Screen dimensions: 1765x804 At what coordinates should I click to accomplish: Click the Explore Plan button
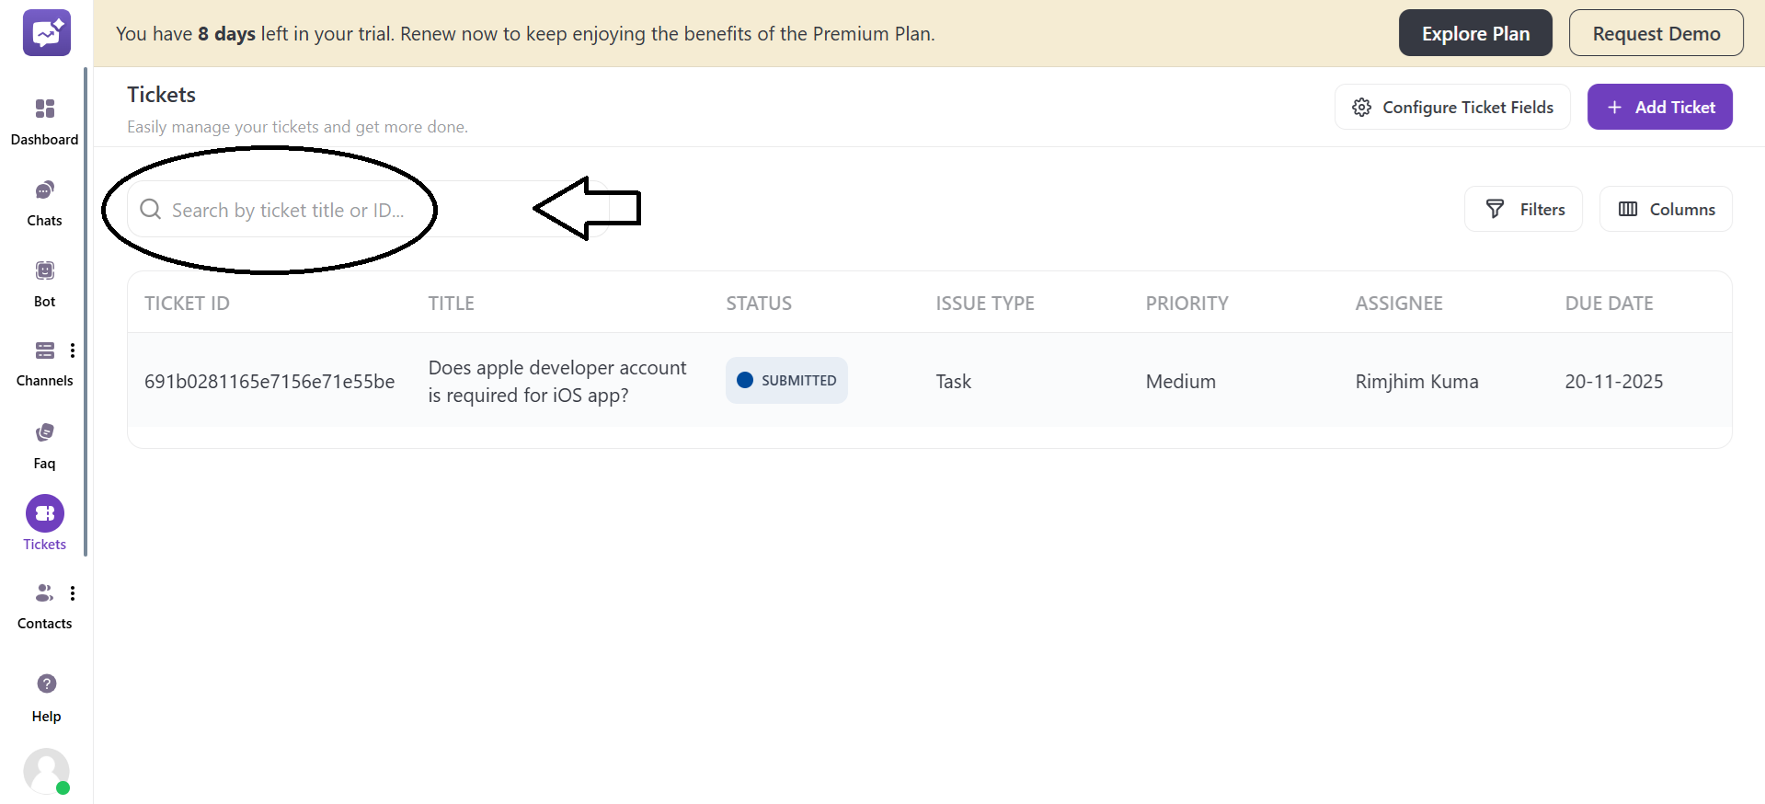pos(1474,33)
